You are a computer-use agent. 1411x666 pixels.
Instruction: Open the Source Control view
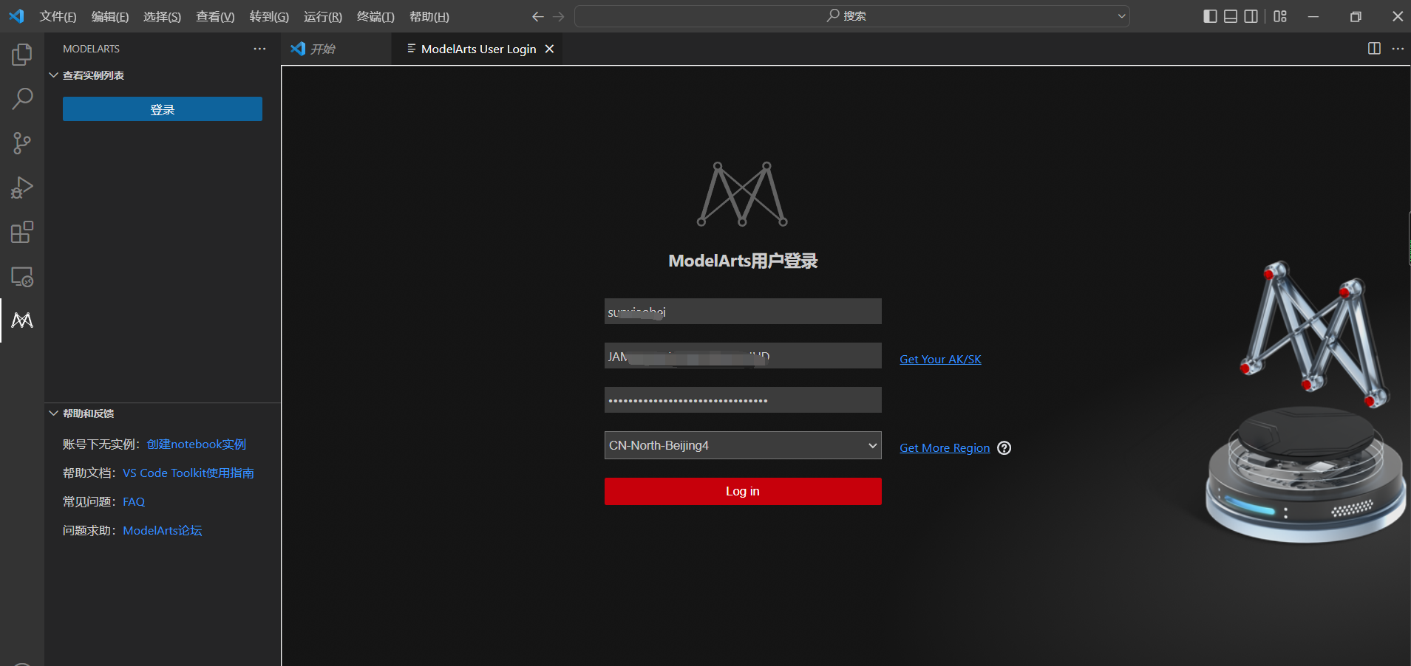[x=22, y=143]
